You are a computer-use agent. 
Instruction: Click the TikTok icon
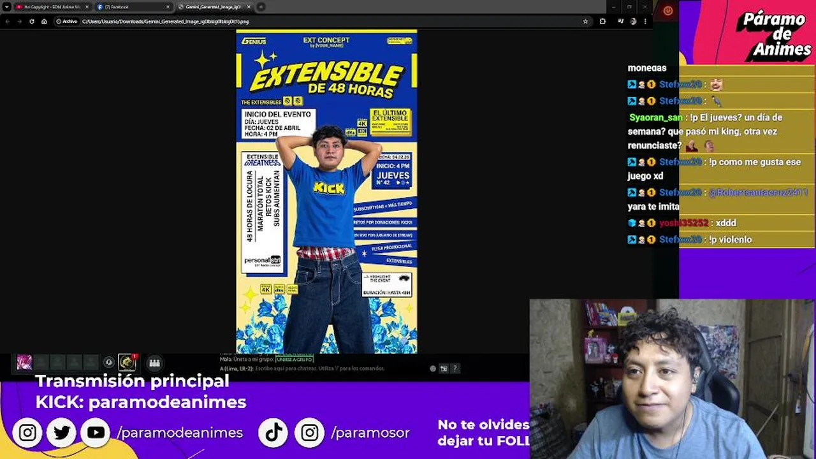274,433
